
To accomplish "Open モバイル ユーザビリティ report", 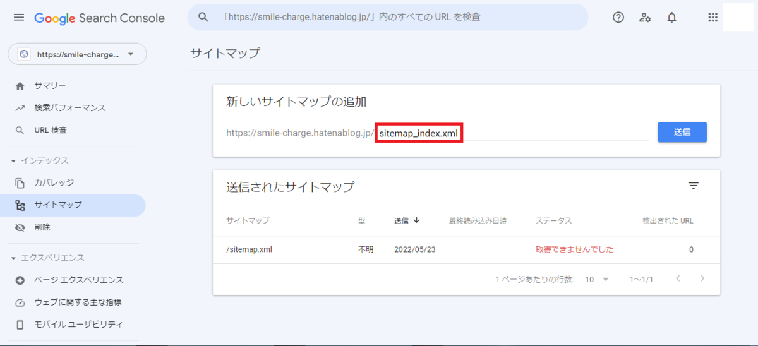I will (x=78, y=325).
